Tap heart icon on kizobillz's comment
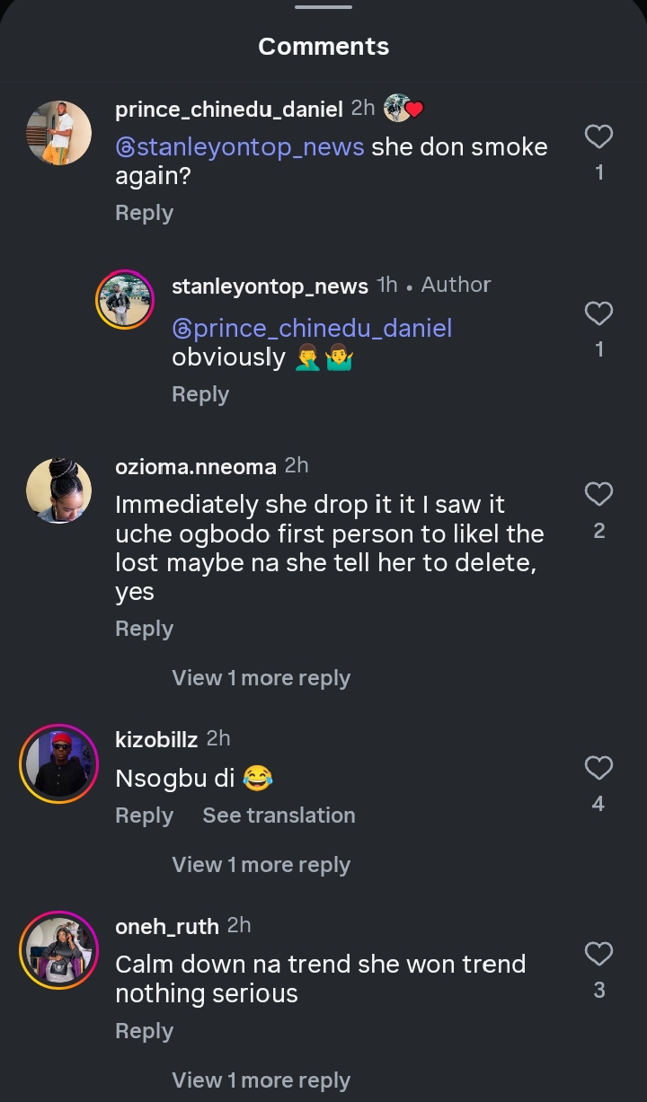Viewport: 647px width, 1102px height. (598, 768)
